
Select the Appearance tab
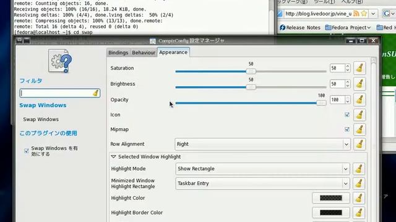click(173, 52)
